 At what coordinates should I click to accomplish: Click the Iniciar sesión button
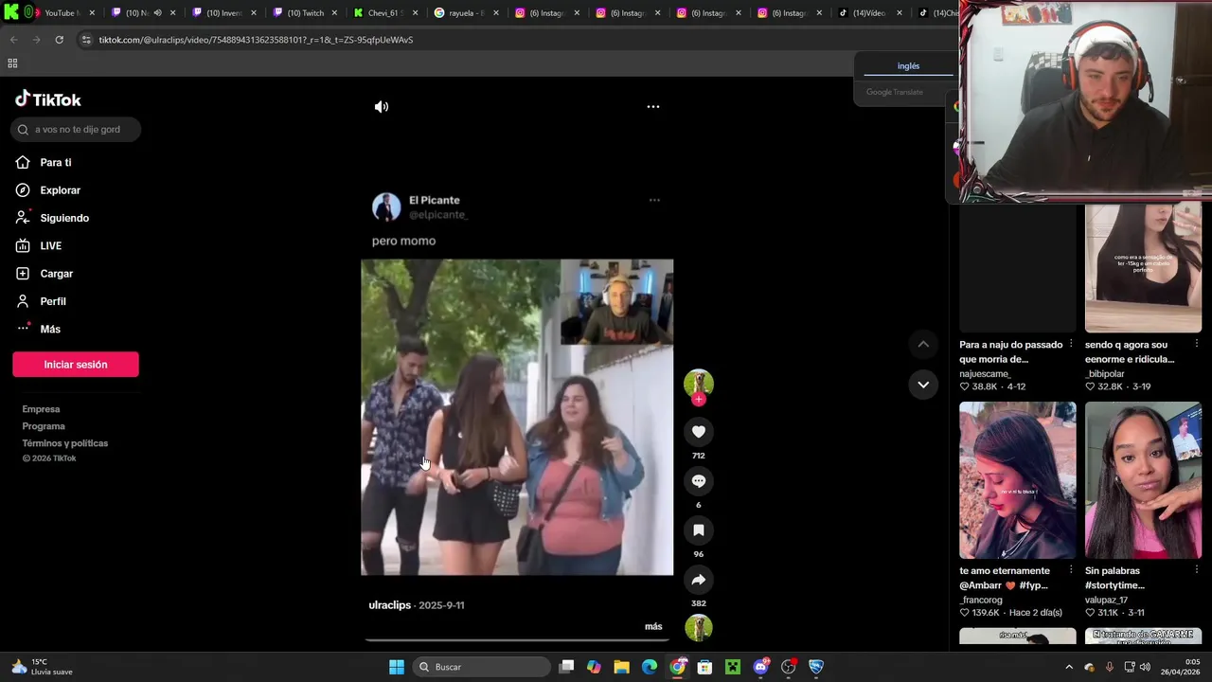point(76,365)
